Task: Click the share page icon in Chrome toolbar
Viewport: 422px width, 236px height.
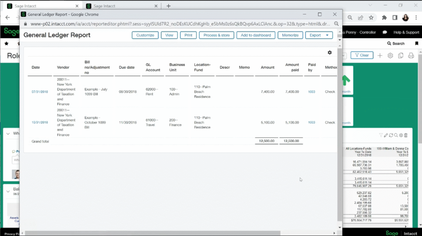Action: coord(361,17)
